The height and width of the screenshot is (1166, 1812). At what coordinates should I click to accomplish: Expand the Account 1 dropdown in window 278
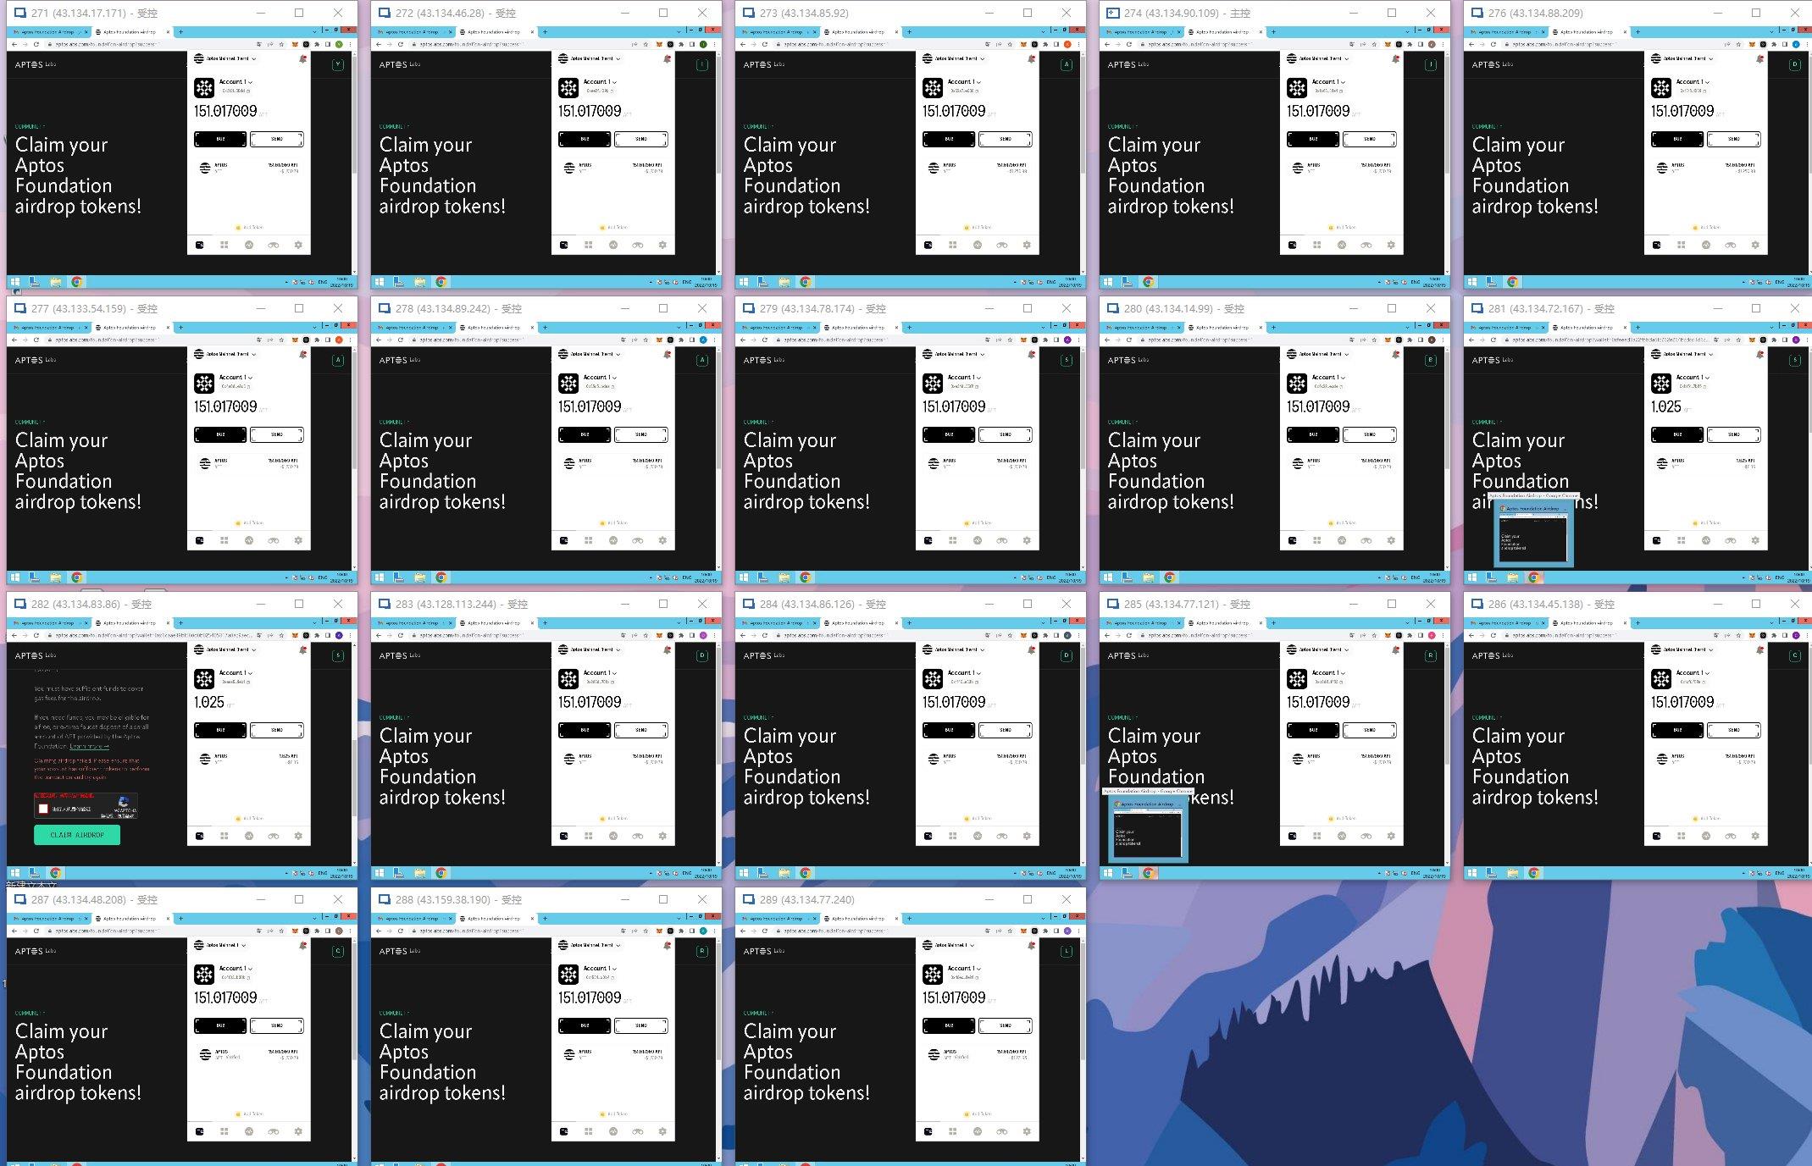point(600,378)
